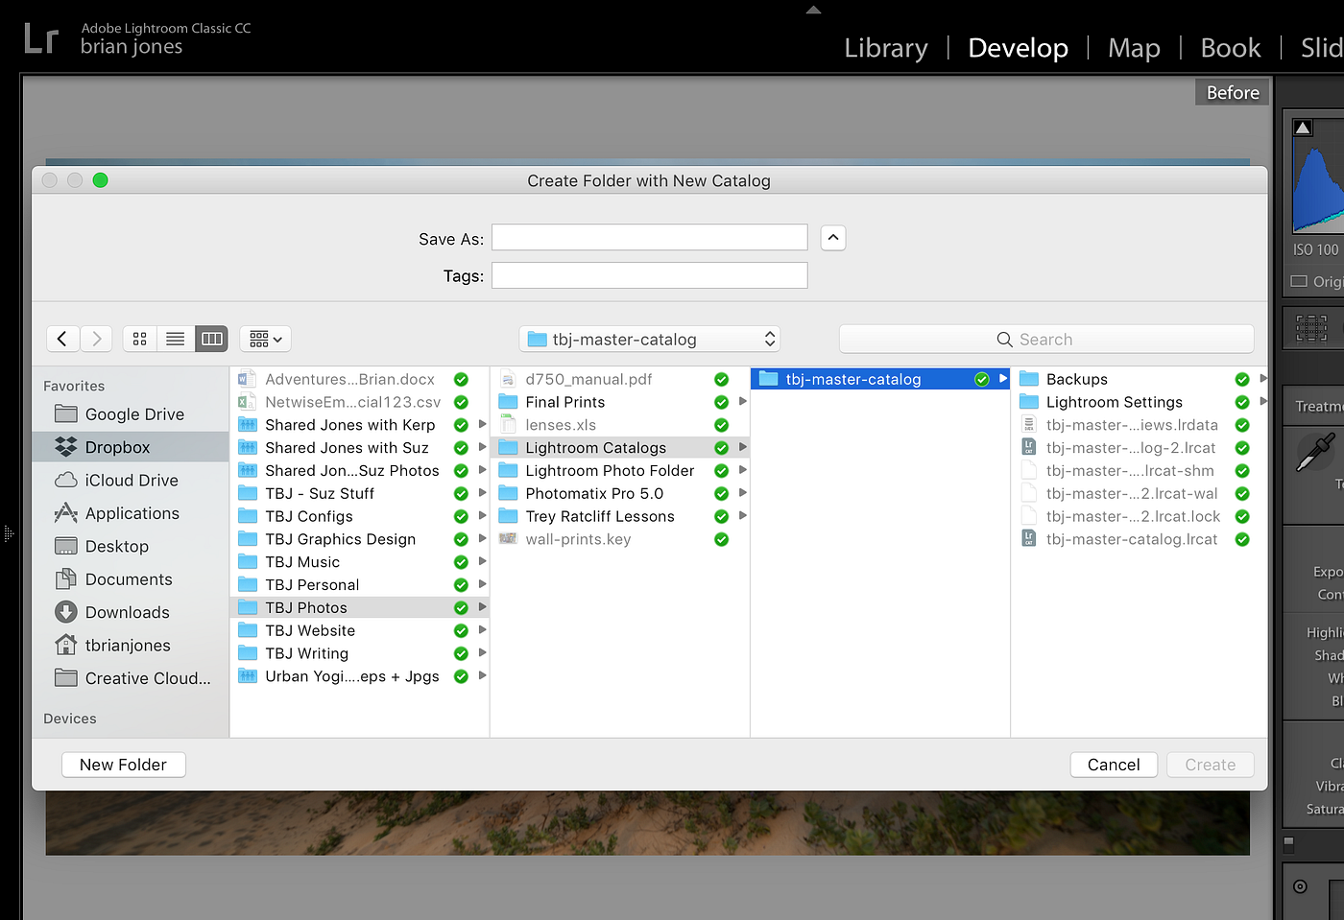Open the tbj-master-catalog location dropdown
This screenshot has width=1344, height=920.
[649, 339]
